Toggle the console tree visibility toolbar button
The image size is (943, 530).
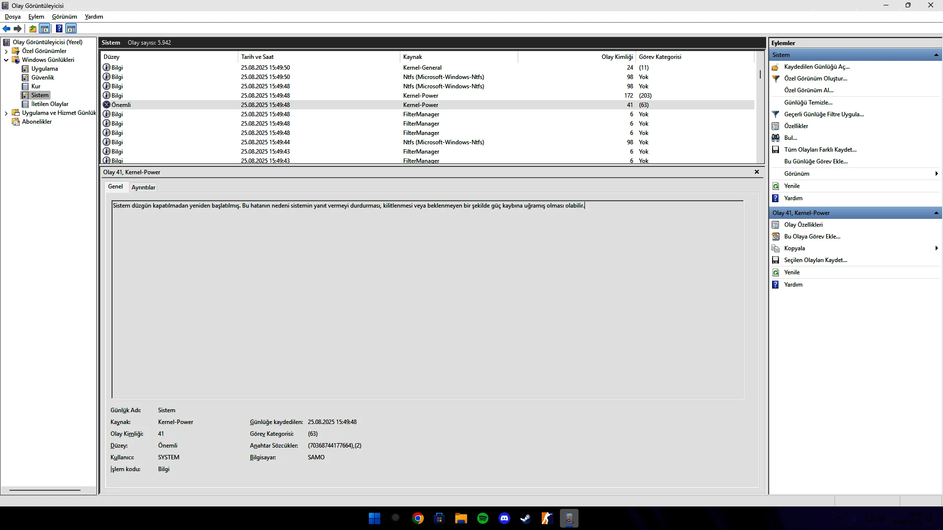click(x=45, y=28)
